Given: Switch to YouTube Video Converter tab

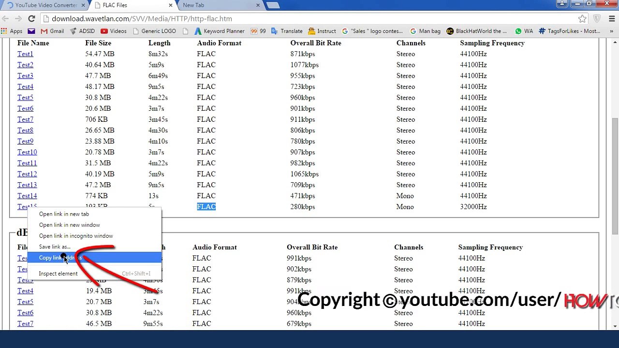Looking at the screenshot, I should coord(44,5).
